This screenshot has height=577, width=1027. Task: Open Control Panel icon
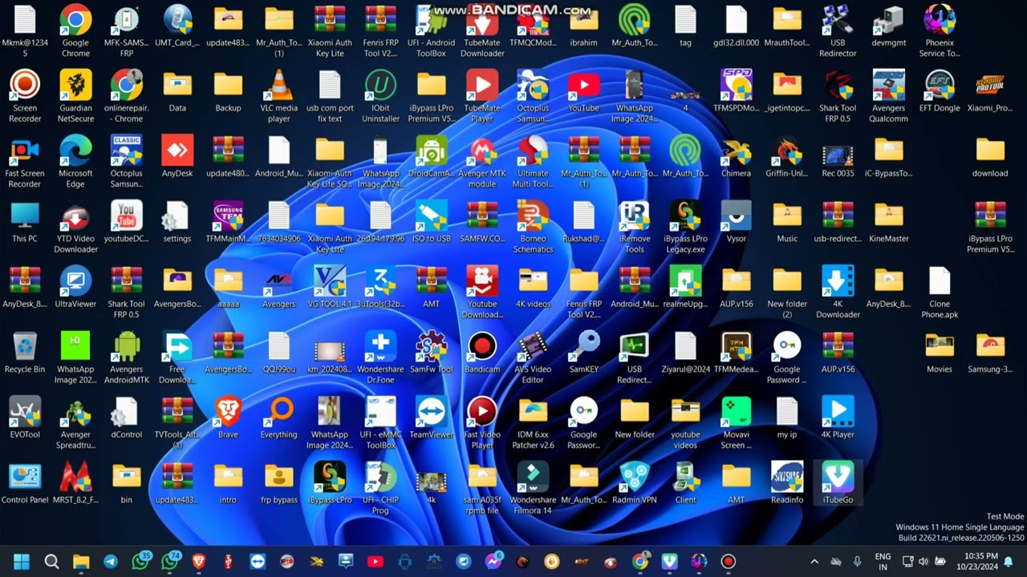pos(25,484)
